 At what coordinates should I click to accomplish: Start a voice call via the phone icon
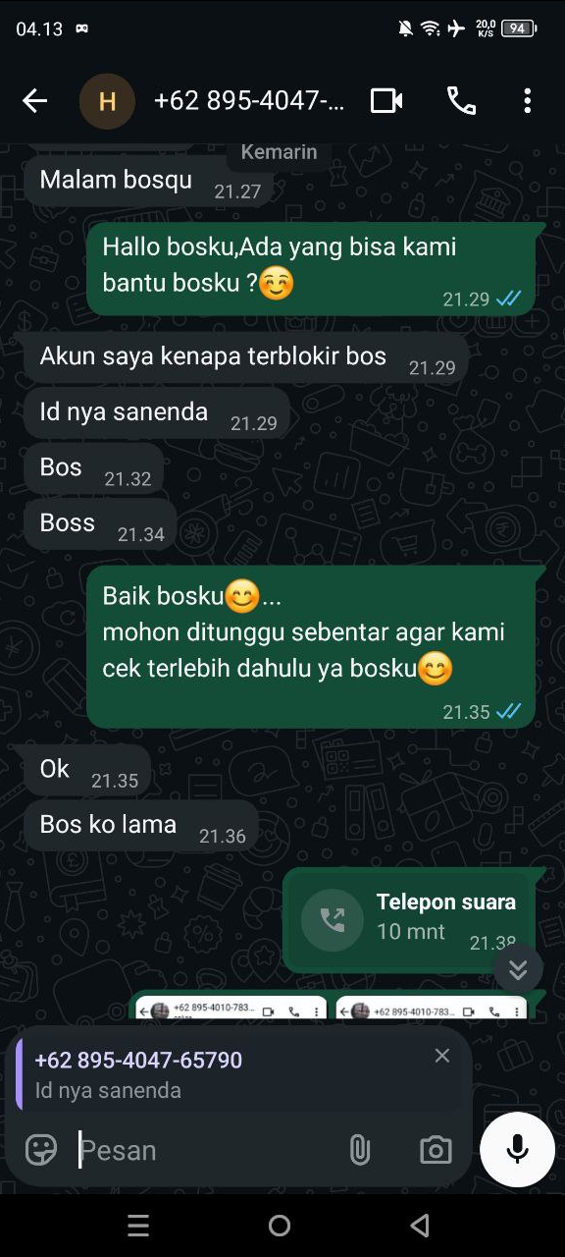[x=461, y=100]
